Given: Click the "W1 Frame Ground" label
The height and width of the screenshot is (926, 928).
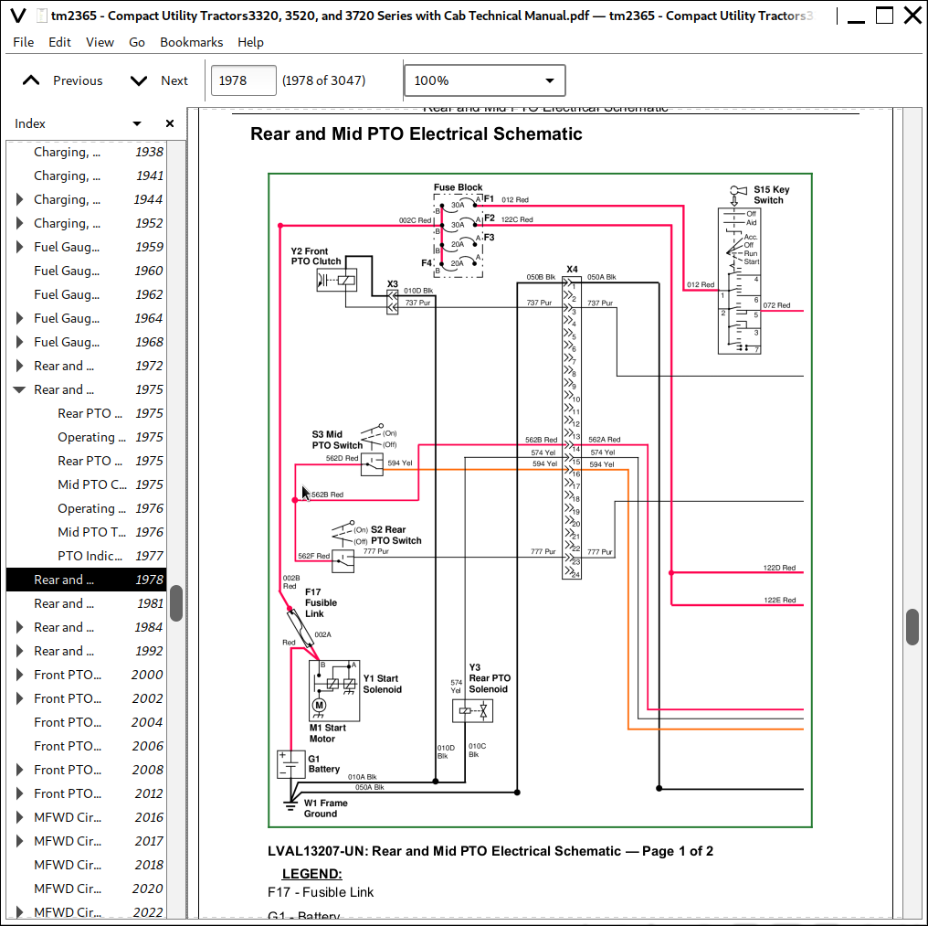Looking at the screenshot, I should click(x=325, y=808).
